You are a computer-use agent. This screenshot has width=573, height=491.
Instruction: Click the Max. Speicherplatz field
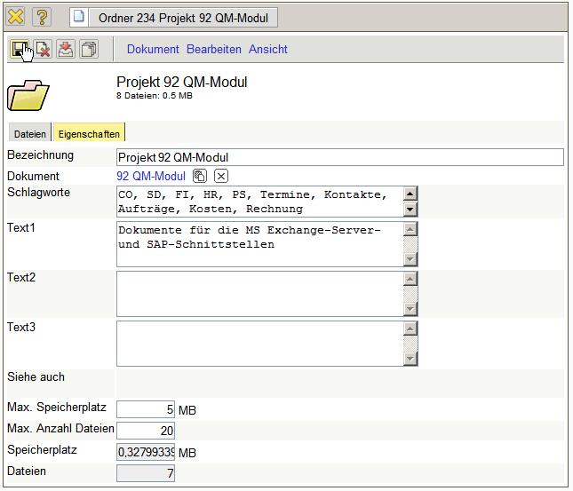(x=146, y=409)
